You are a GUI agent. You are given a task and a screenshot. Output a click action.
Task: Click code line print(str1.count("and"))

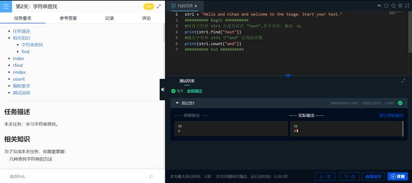[x=213, y=44]
